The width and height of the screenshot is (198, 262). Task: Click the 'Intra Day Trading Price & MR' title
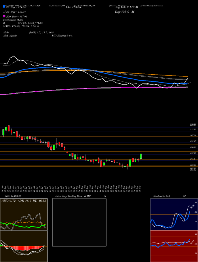click(x=73, y=196)
